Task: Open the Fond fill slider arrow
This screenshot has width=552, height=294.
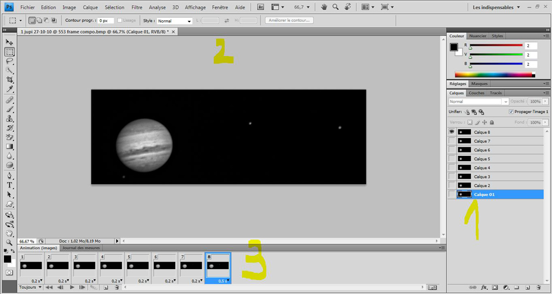Action: point(545,122)
